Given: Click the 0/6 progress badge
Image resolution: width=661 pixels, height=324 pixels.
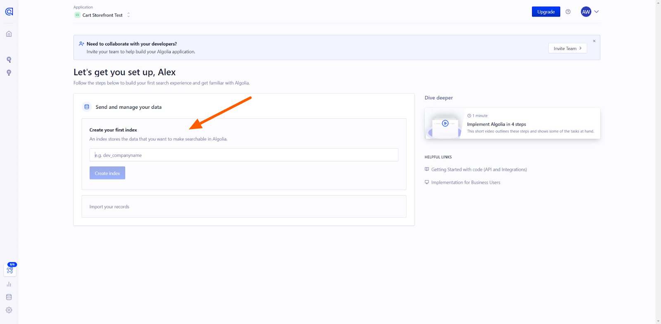Looking at the screenshot, I should pyautogui.click(x=12, y=264).
